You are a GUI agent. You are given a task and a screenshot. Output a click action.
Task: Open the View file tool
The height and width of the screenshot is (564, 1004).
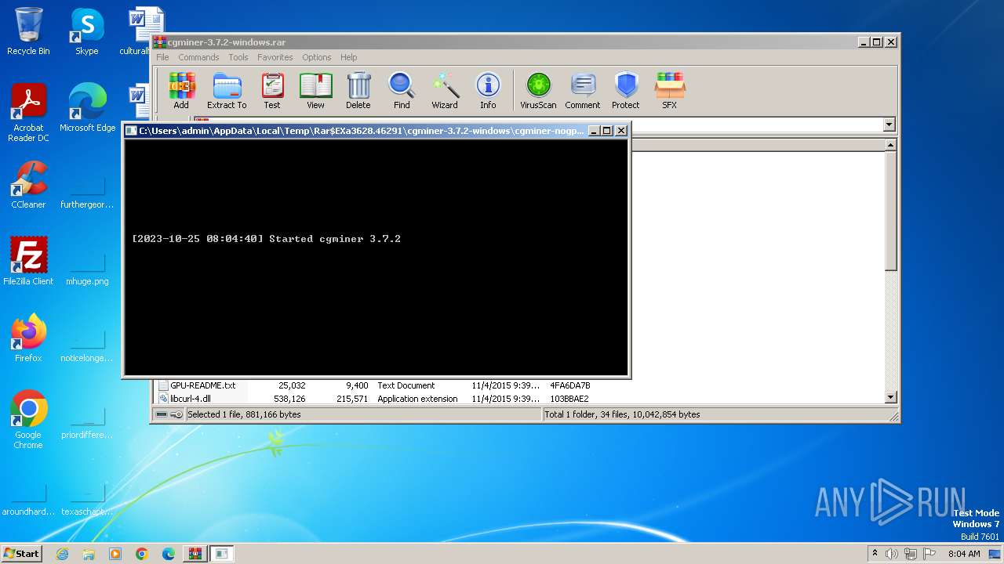(x=315, y=91)
